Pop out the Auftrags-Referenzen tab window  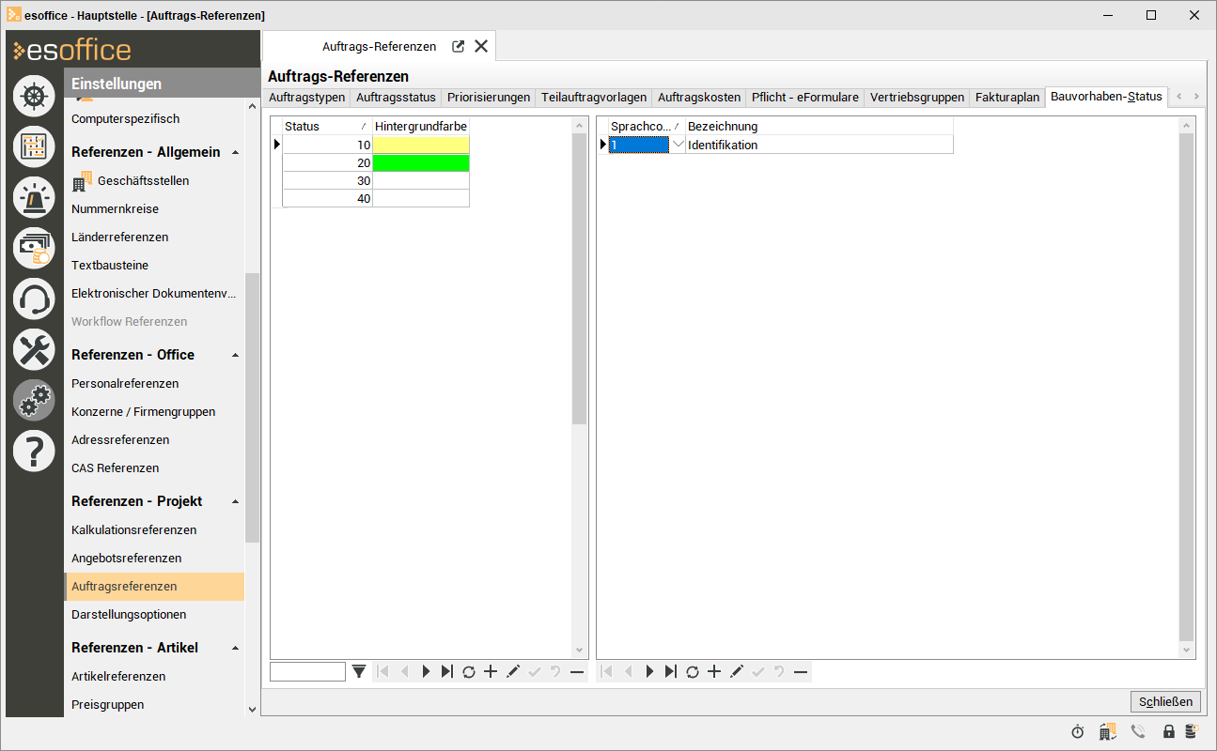(459, 46)
